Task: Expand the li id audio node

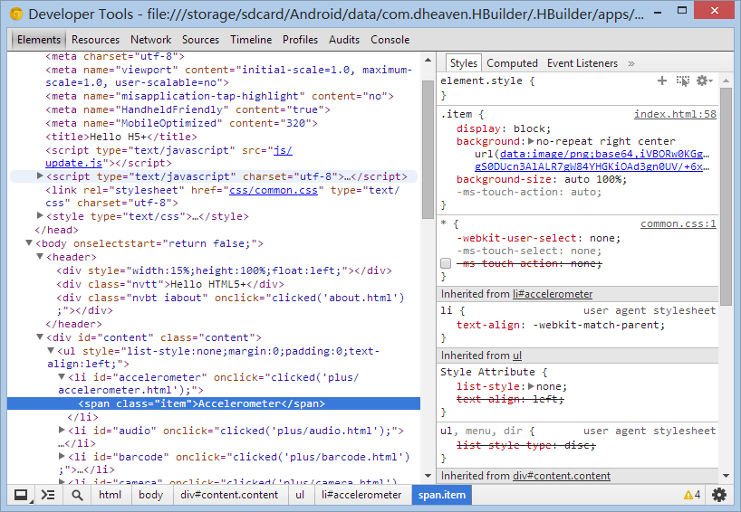Action: pyautogui.click(x=62, y=430)
